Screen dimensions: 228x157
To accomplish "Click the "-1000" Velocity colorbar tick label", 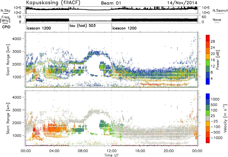I will click(216, 138).
